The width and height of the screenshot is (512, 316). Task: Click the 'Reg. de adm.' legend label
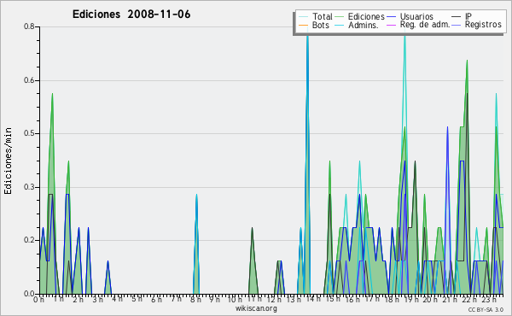point(425,25)
